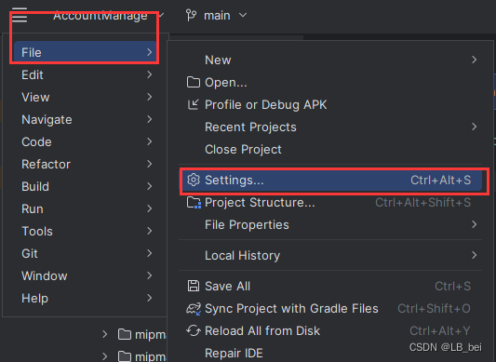Click the first mipmap folder icon
The width and height of the screenshot is (496, 362).
(x=125, y=334)
